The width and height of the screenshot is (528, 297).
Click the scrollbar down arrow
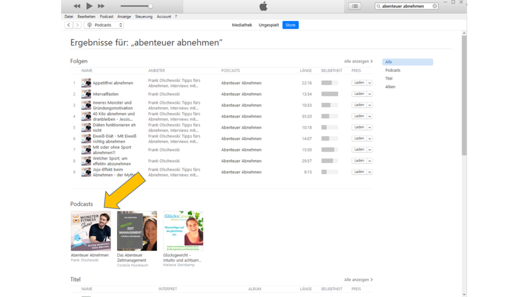point(465,294)
